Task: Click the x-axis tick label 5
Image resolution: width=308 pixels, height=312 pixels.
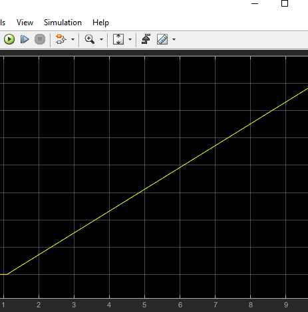Action: 144,305
